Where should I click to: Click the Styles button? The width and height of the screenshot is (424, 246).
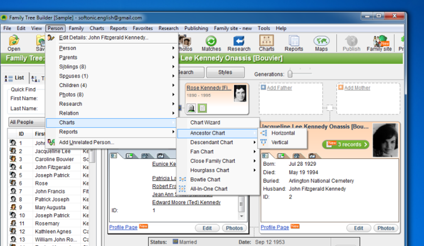(225, 72)
